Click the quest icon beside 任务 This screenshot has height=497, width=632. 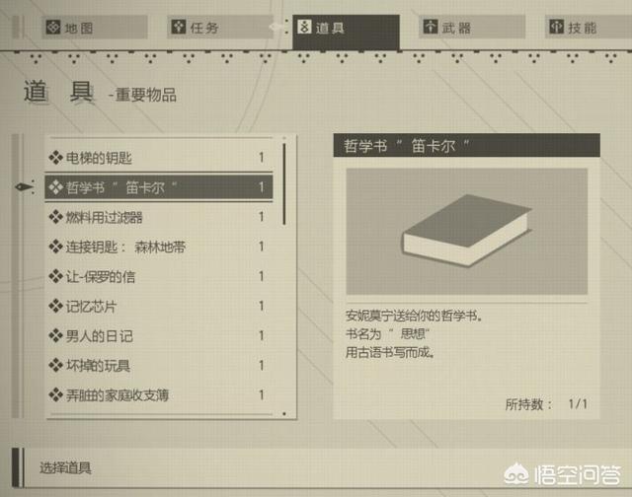point(179,27)
